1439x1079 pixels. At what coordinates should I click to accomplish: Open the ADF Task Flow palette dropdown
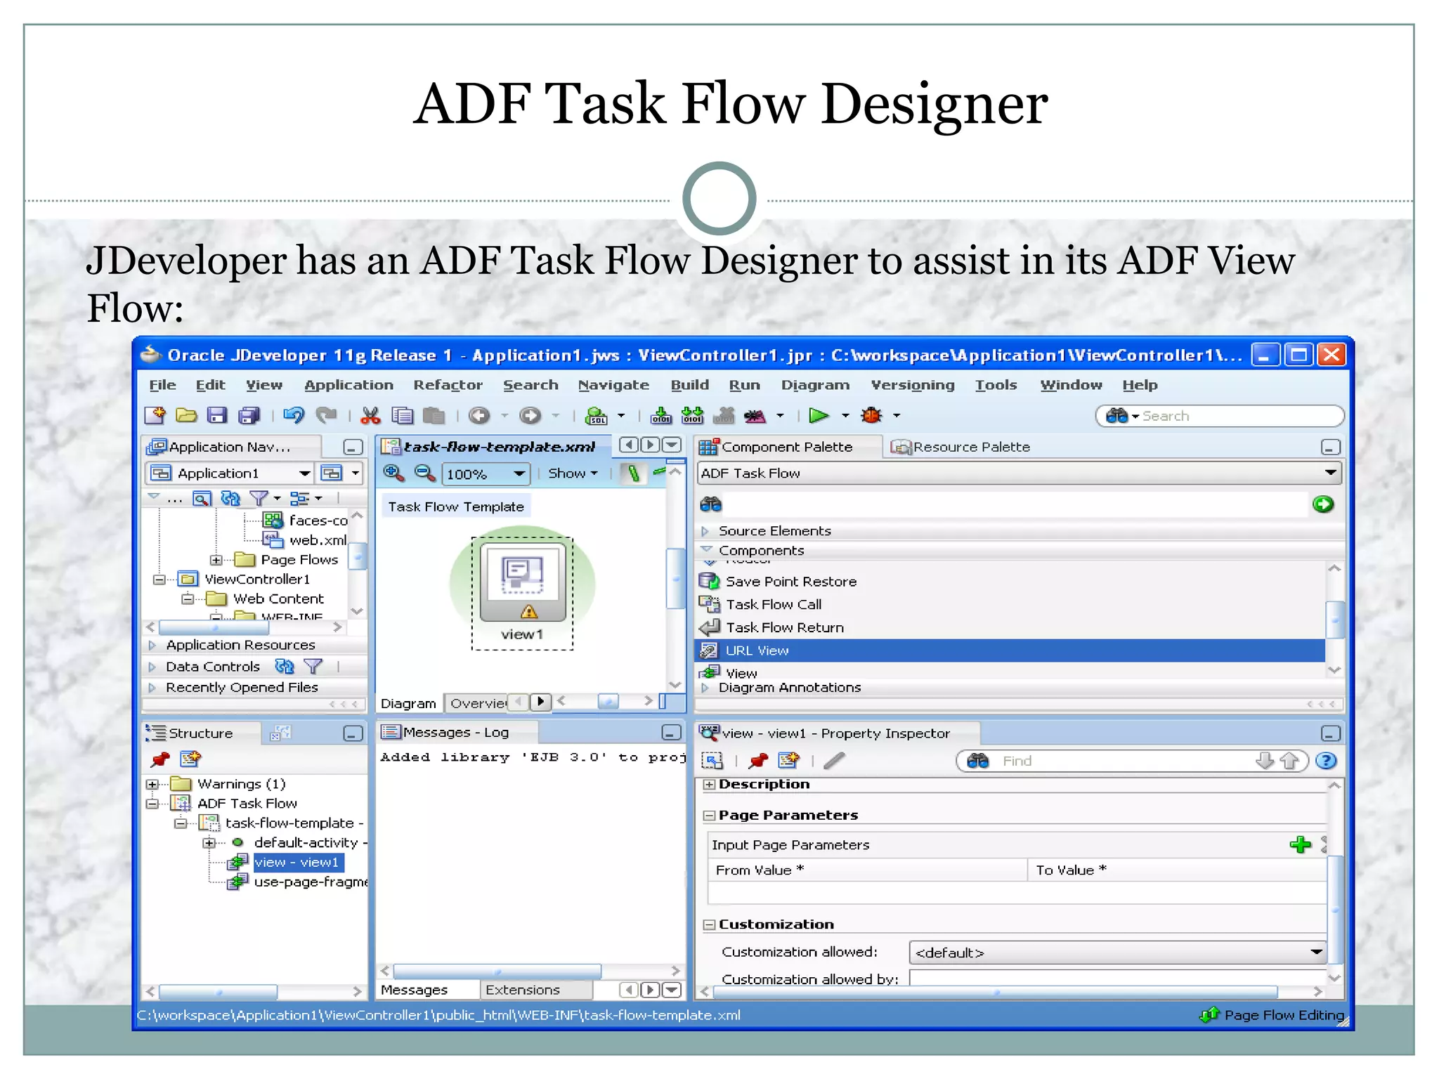pyautogui.click(x=1330, y=473)
